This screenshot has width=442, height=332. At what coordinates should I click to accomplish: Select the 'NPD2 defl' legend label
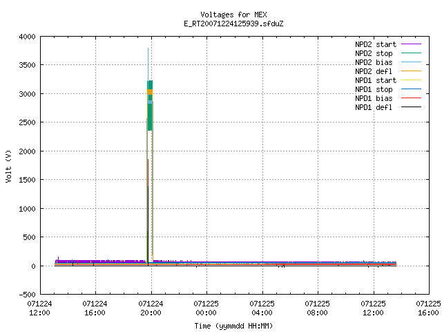pos(374,71)
